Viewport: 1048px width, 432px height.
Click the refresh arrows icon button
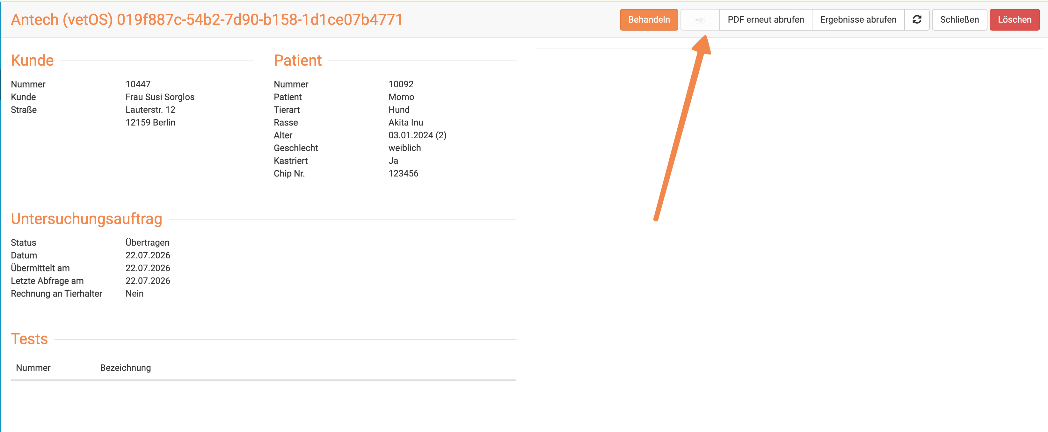point(917,19)
